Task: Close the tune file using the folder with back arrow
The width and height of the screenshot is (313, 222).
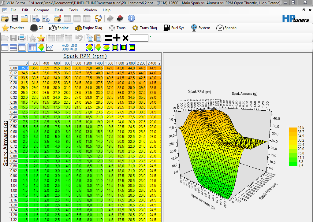Action: 24,19
